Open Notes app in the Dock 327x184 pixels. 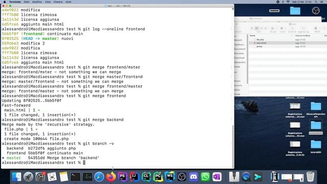pyautogui.click(x=63, y=177)
